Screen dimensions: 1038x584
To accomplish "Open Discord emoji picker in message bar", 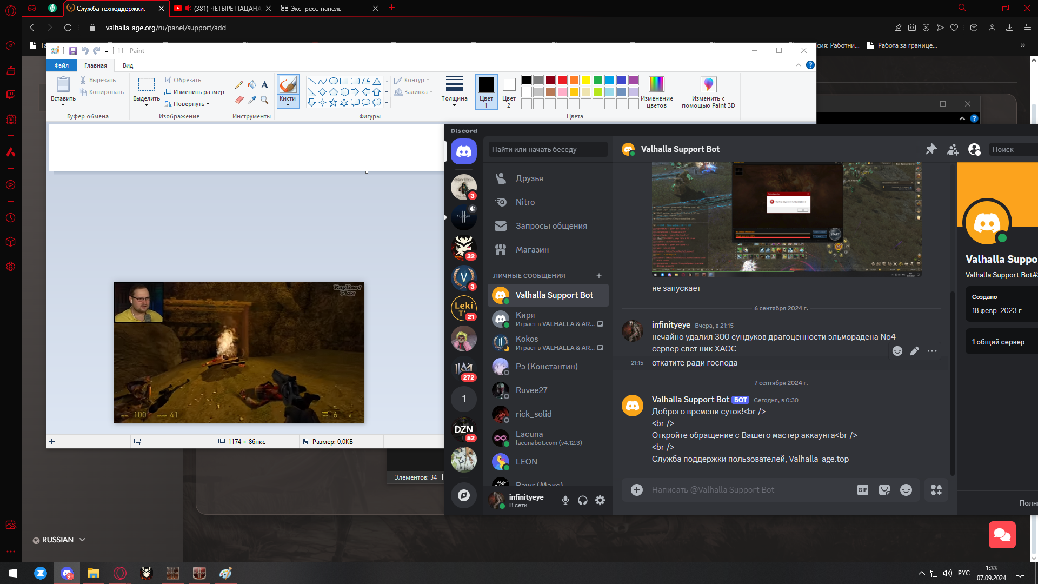I will (x=906, y=490).
